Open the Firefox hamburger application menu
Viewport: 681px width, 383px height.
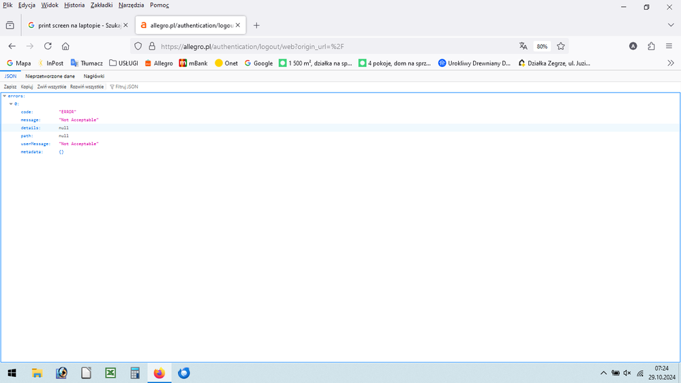[669, 46]
